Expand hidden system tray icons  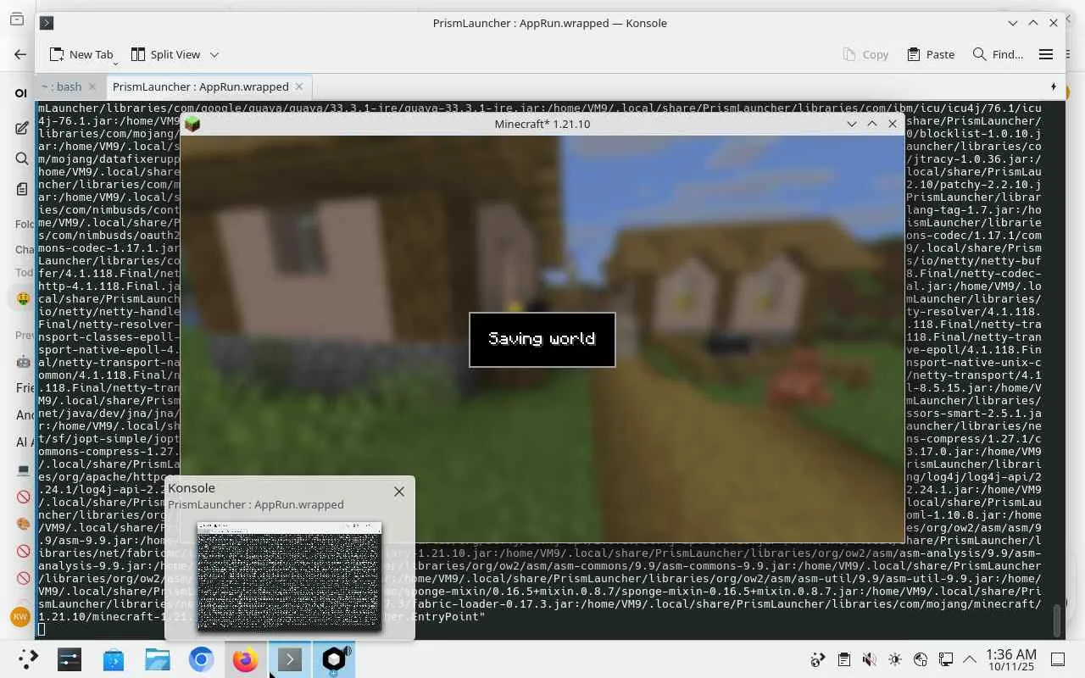970,659
